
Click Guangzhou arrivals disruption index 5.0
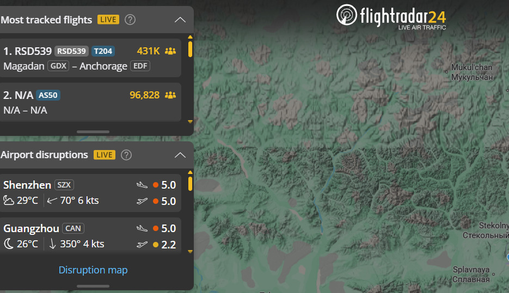(x=168, y=228)
